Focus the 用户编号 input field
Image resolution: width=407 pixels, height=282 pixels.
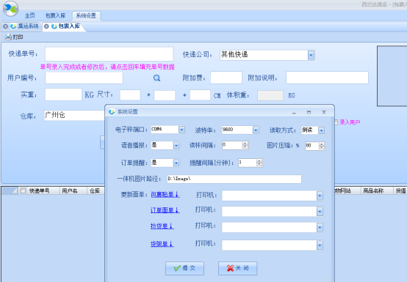[84, 78]
